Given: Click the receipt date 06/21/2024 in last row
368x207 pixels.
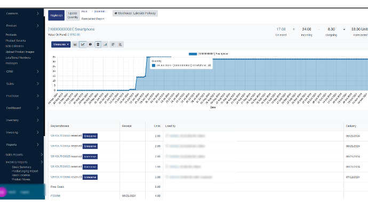Looking at the screenshot, I should pyautogui.click(x=129, y=196).
